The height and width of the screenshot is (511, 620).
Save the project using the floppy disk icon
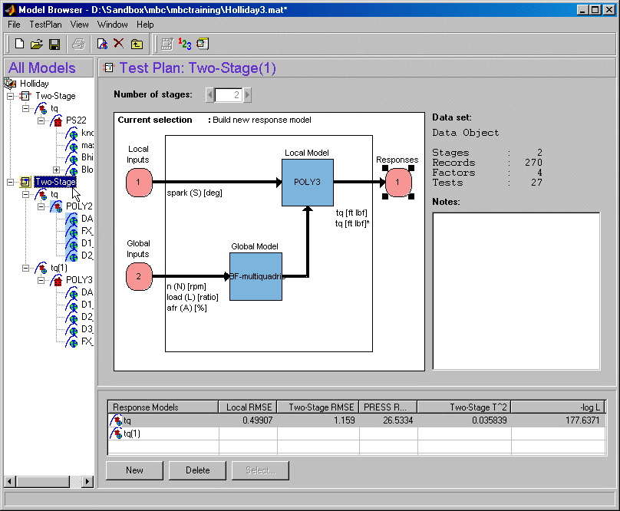pos(54,44)
